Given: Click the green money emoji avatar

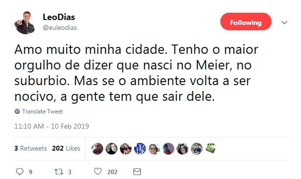Looking at the screenshot, I should [x=210, y=148].
